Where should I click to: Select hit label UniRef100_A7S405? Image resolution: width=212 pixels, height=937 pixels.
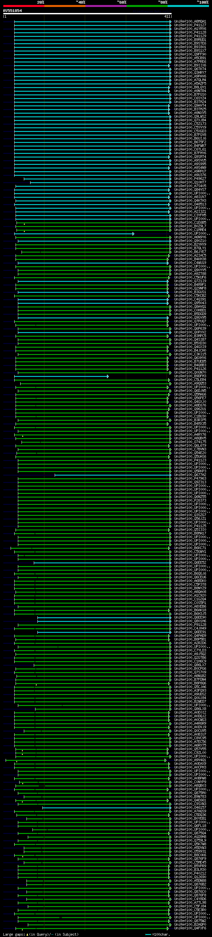point(190,186)
